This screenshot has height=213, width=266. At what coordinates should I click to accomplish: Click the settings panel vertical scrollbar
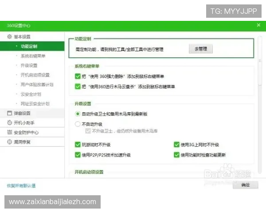pos(260,61)
